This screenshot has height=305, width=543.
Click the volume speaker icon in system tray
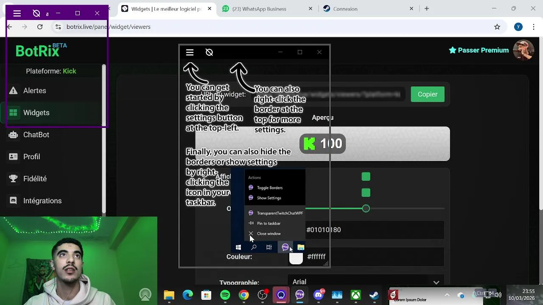(x=498, y=295)
